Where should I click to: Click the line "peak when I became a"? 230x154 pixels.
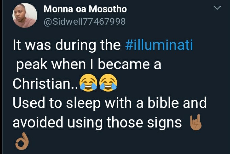89,64
